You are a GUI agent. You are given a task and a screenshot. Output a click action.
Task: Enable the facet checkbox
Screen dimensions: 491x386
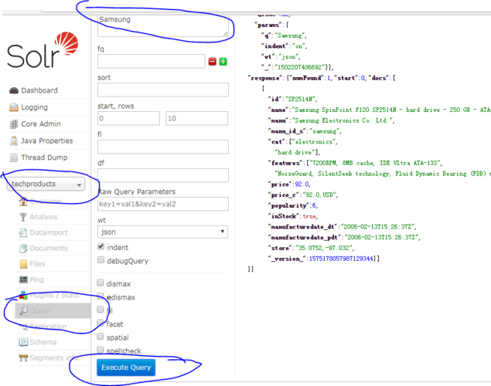[101, 323]
